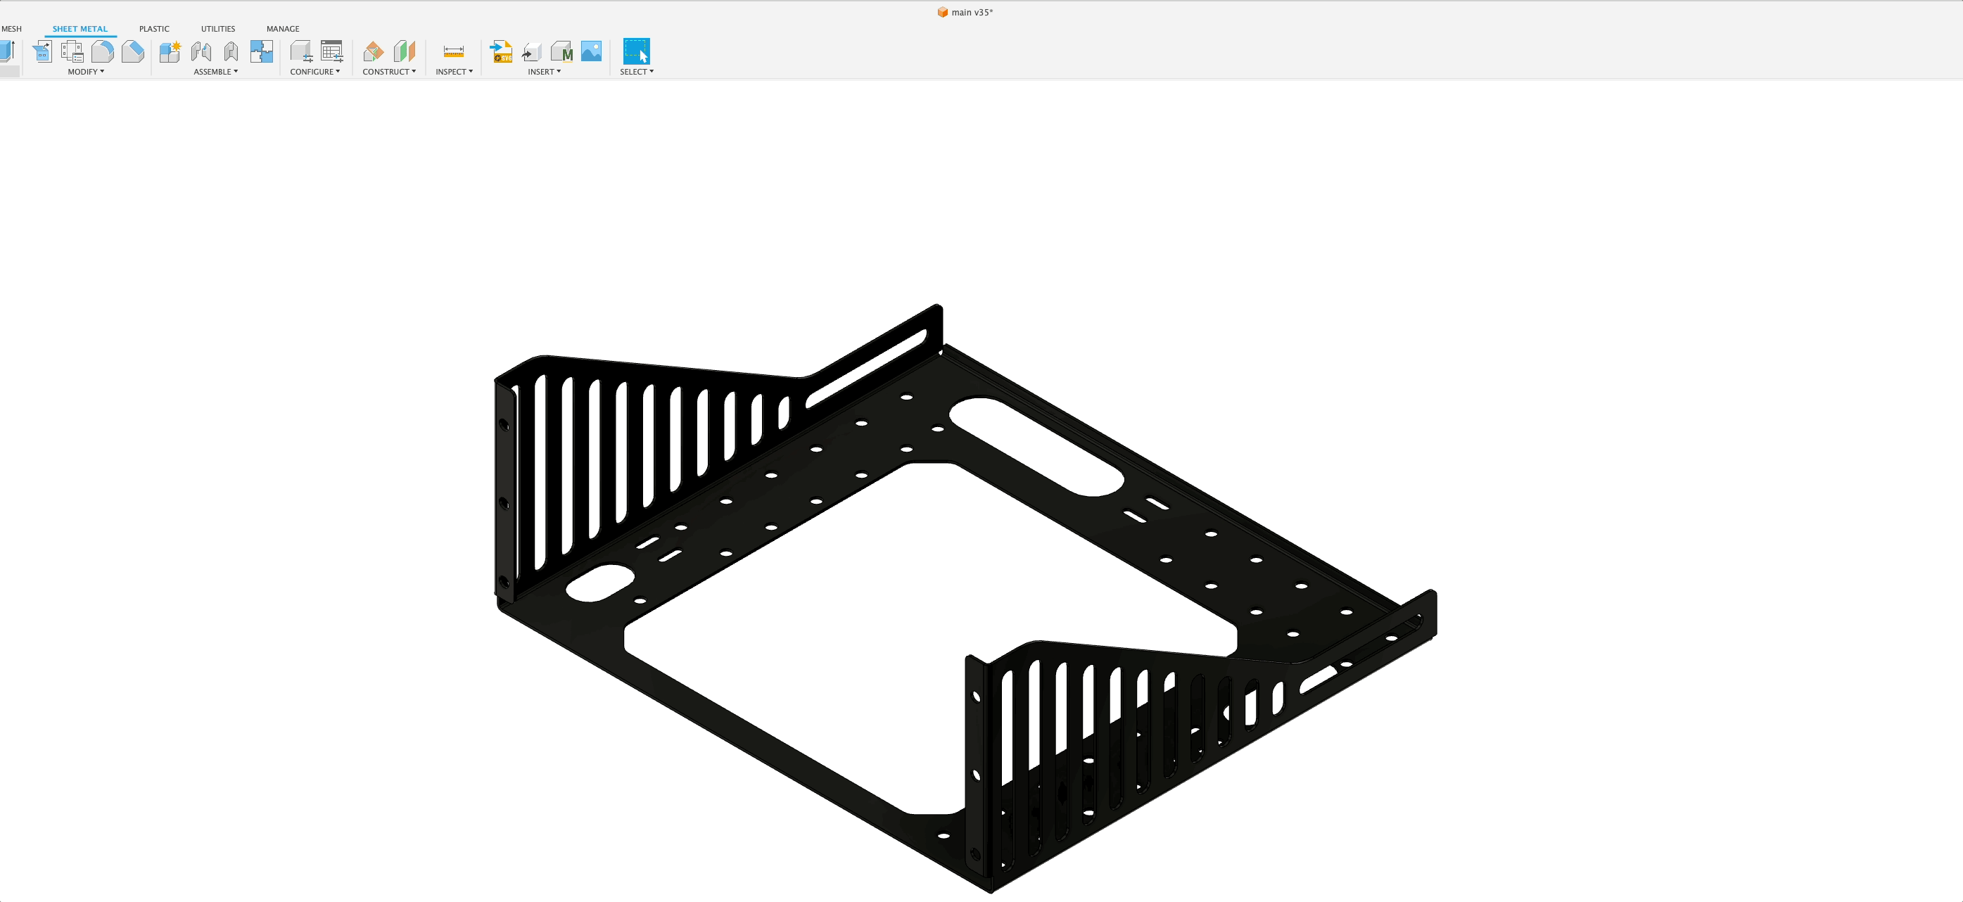Screen dimensions: 1963x902
Task: Open the Measure ruler tool
Action: click(453, 52)
